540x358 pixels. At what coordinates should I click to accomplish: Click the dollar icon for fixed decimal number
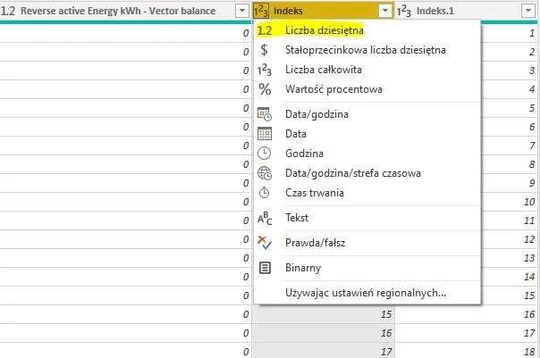click(264, 50)
